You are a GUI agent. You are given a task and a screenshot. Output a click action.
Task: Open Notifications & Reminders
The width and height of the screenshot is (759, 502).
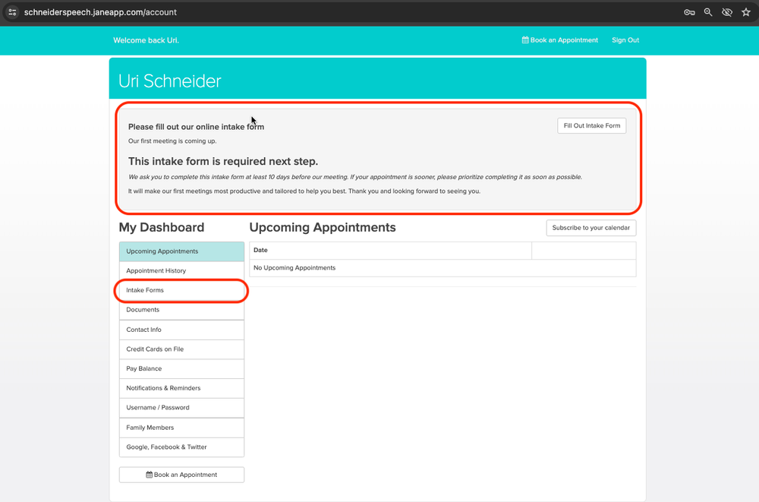tap(162, 388)
